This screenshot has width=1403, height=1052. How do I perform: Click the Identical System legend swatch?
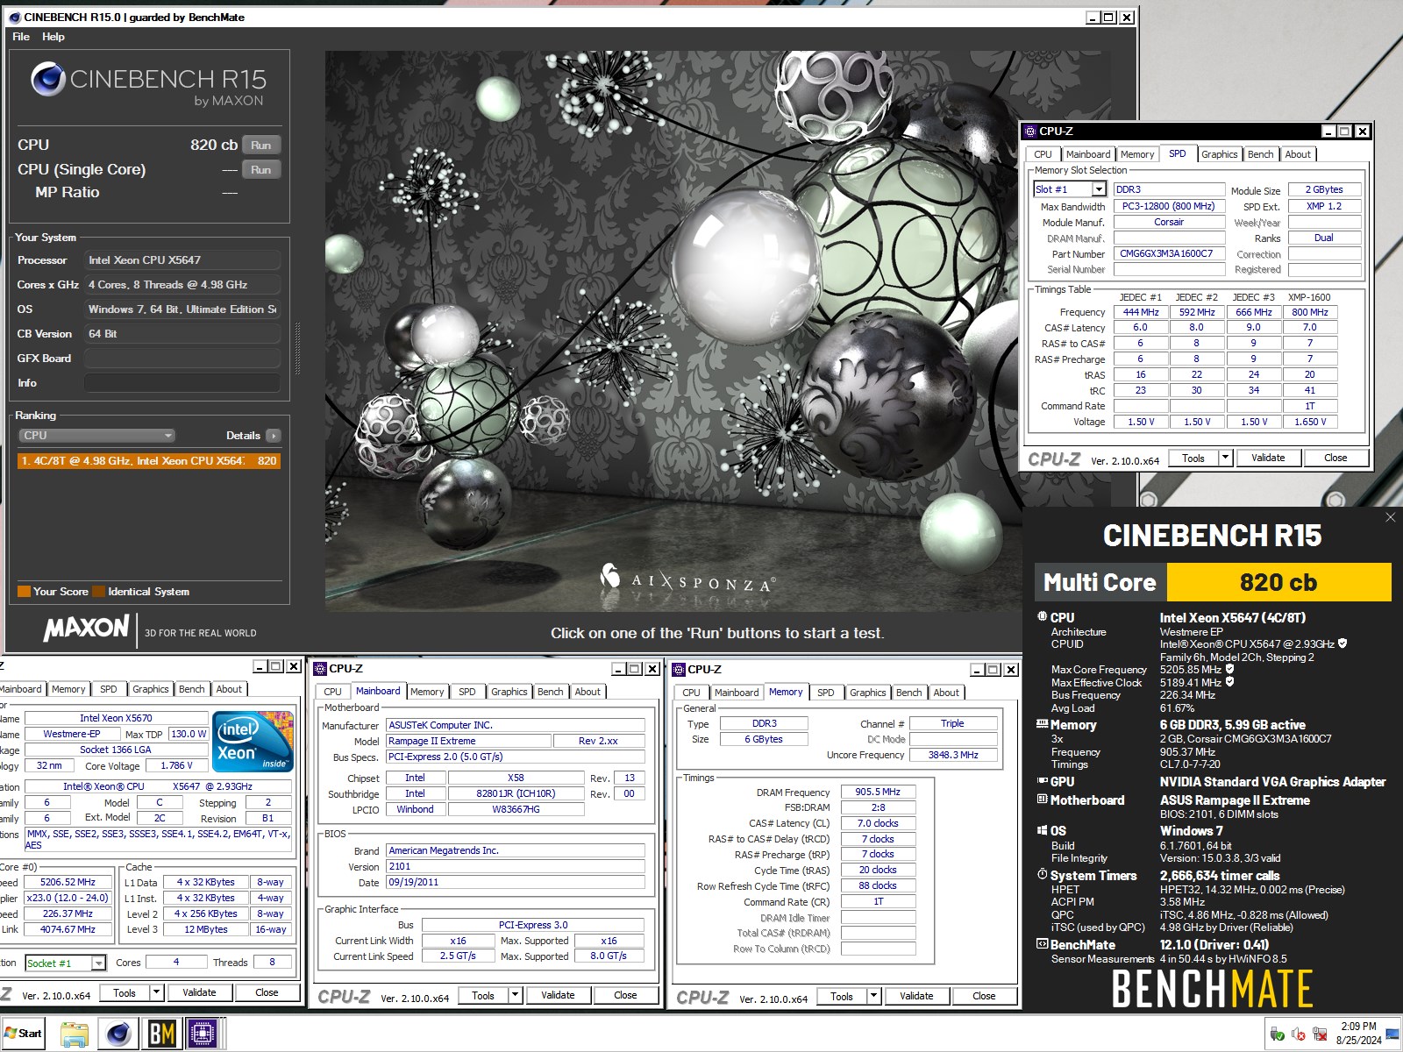pos(99,592)
